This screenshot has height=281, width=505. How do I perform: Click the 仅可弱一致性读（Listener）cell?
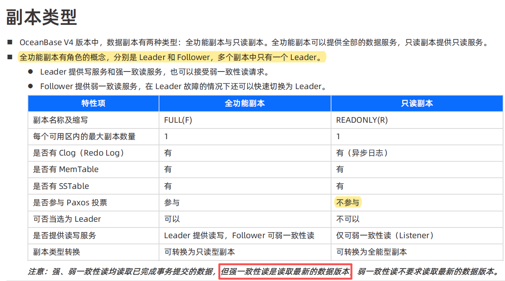coord(385,236)
